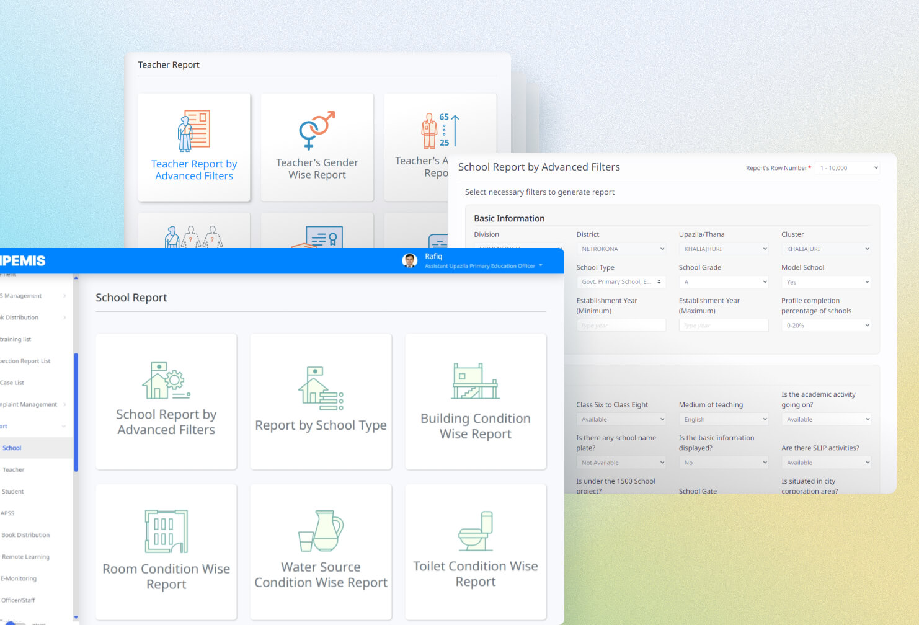Expand the Medium of teaching dropdown
Image resolution: width=919 pixels, height=625 pixels.
pos(723,420)
